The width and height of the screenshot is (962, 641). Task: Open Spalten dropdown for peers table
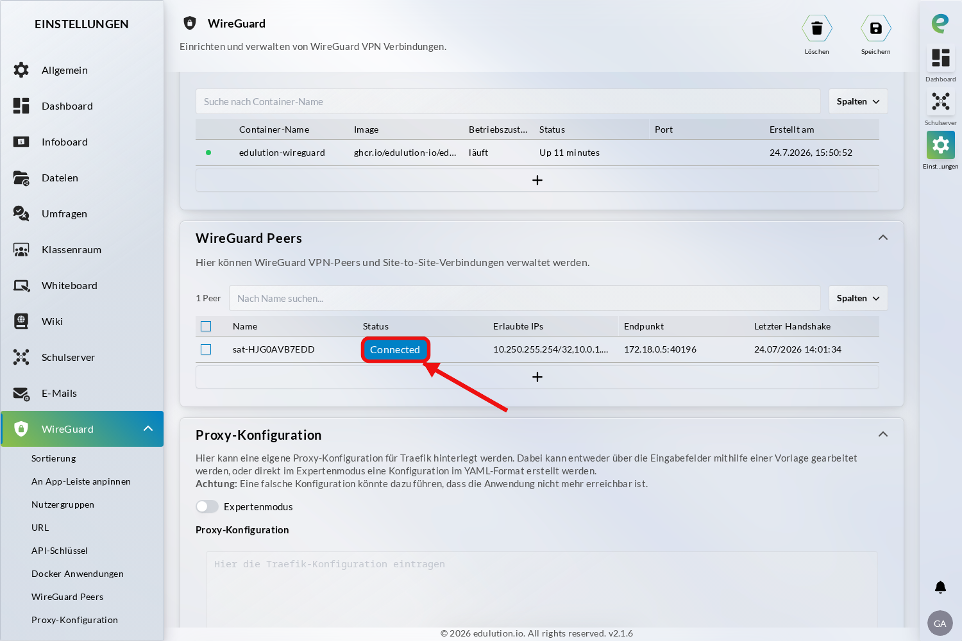tap(858, 298)
